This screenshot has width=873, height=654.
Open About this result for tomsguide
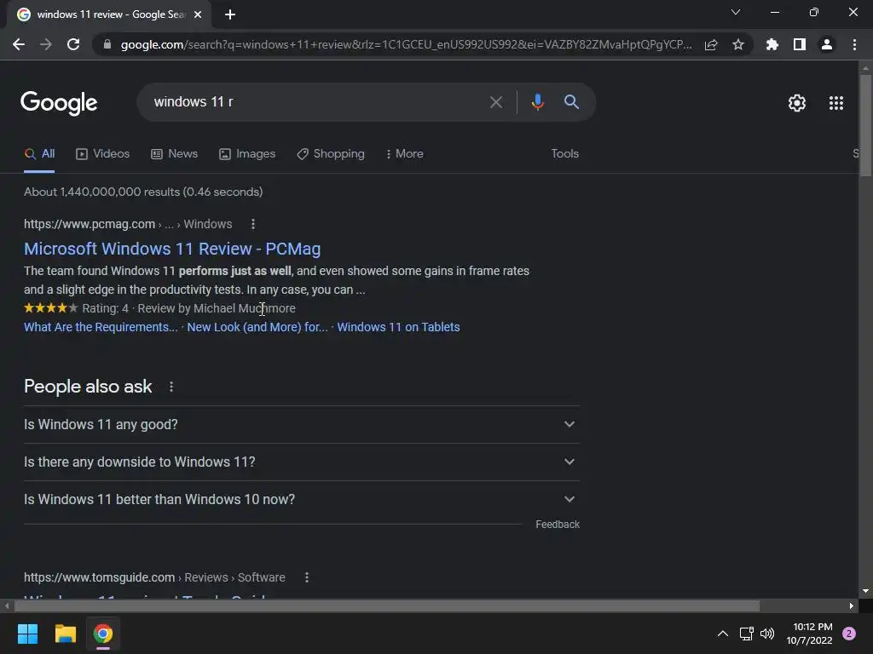(x=306, y=577)
